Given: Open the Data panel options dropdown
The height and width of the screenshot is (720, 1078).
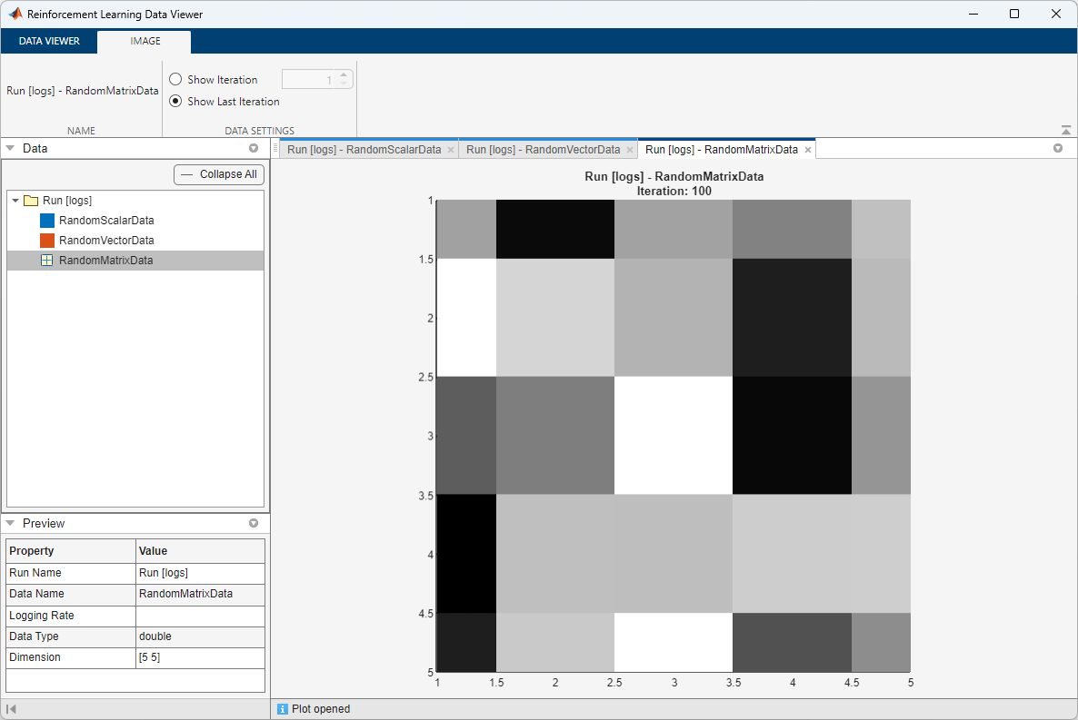Looking at the screenshot, I should click(254, 148).
